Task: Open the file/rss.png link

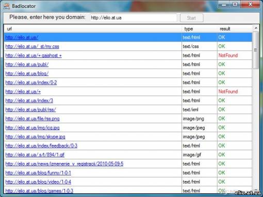Action: coord(32,119)
